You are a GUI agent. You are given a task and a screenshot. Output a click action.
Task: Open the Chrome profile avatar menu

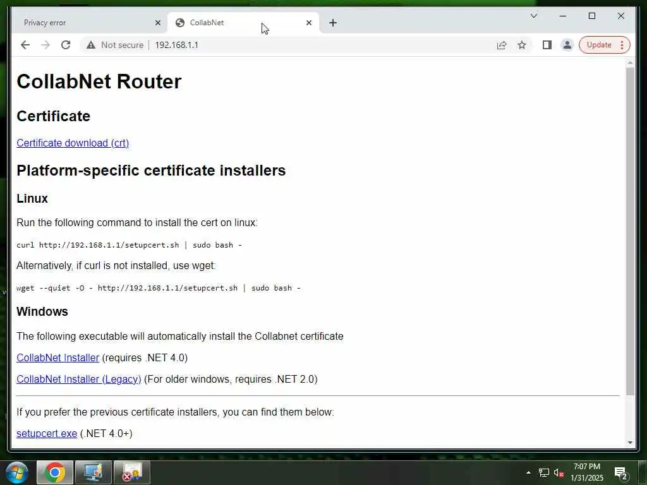pyautogui.click(x=567, y=45)
